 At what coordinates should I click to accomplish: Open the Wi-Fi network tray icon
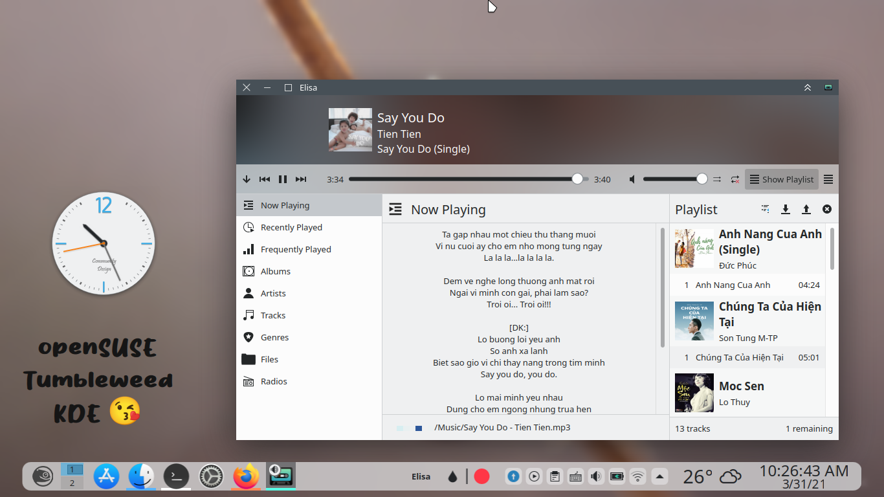(638, 477)
